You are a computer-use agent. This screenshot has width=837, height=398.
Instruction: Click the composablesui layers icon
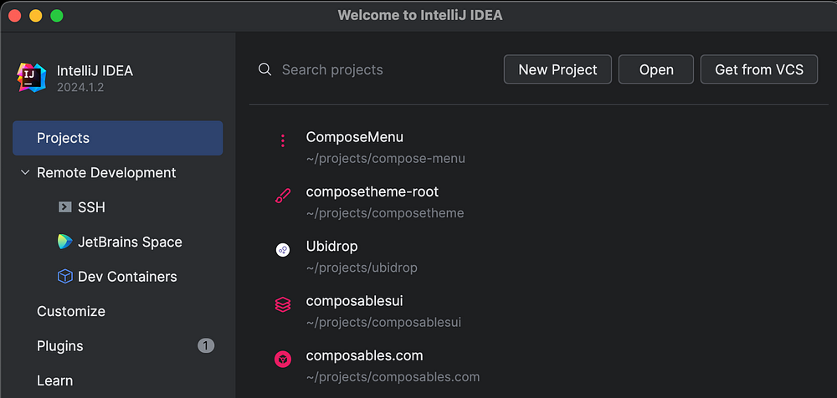283,304
